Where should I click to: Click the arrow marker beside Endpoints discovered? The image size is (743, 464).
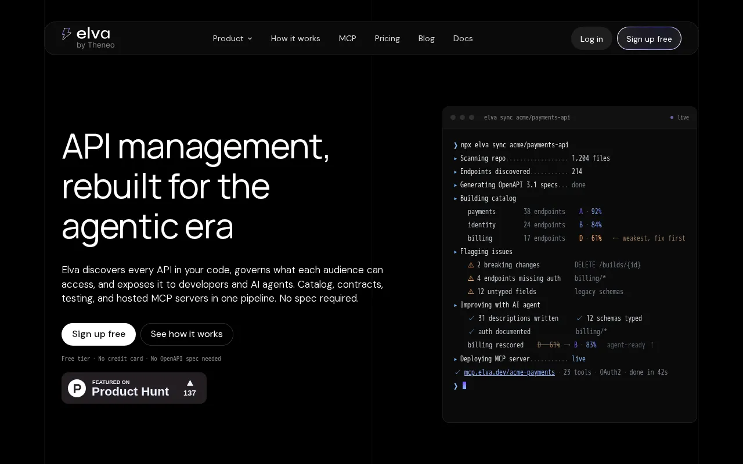pos(456,172)
